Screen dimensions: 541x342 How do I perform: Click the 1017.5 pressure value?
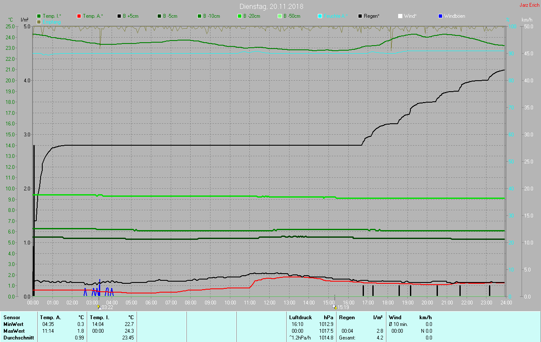326,331
